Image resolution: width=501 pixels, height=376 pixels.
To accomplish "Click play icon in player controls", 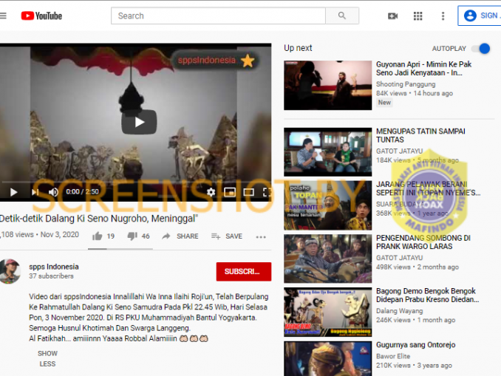I will [x=13, y=192].
